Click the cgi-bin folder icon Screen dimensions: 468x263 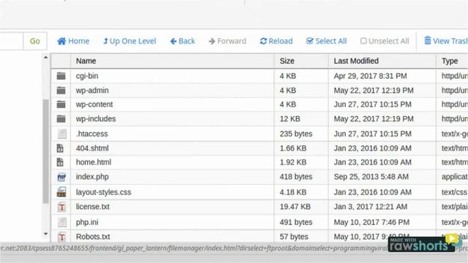[61, 76]
